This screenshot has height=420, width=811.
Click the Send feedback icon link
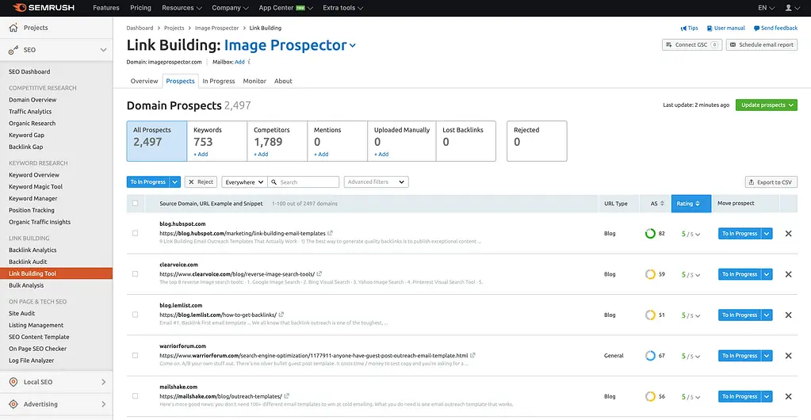[756, 28]
